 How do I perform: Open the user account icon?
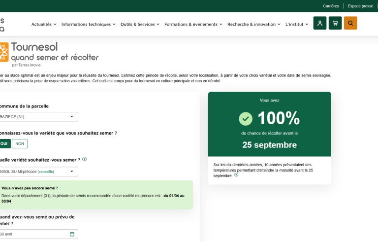point(320,23)
